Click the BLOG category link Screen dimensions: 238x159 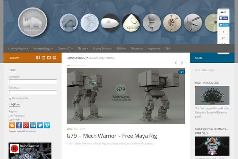(69, 129)
